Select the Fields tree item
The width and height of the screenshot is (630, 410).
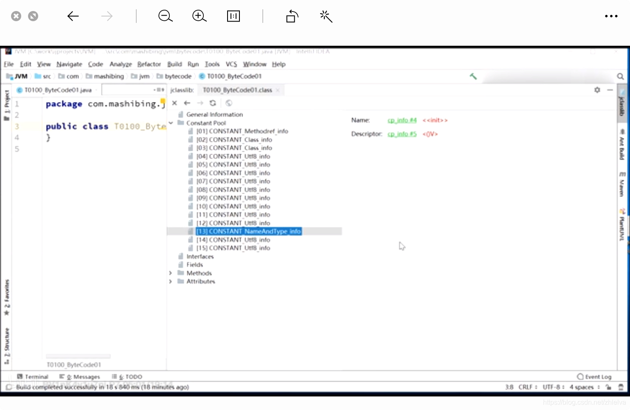[195, 265]
